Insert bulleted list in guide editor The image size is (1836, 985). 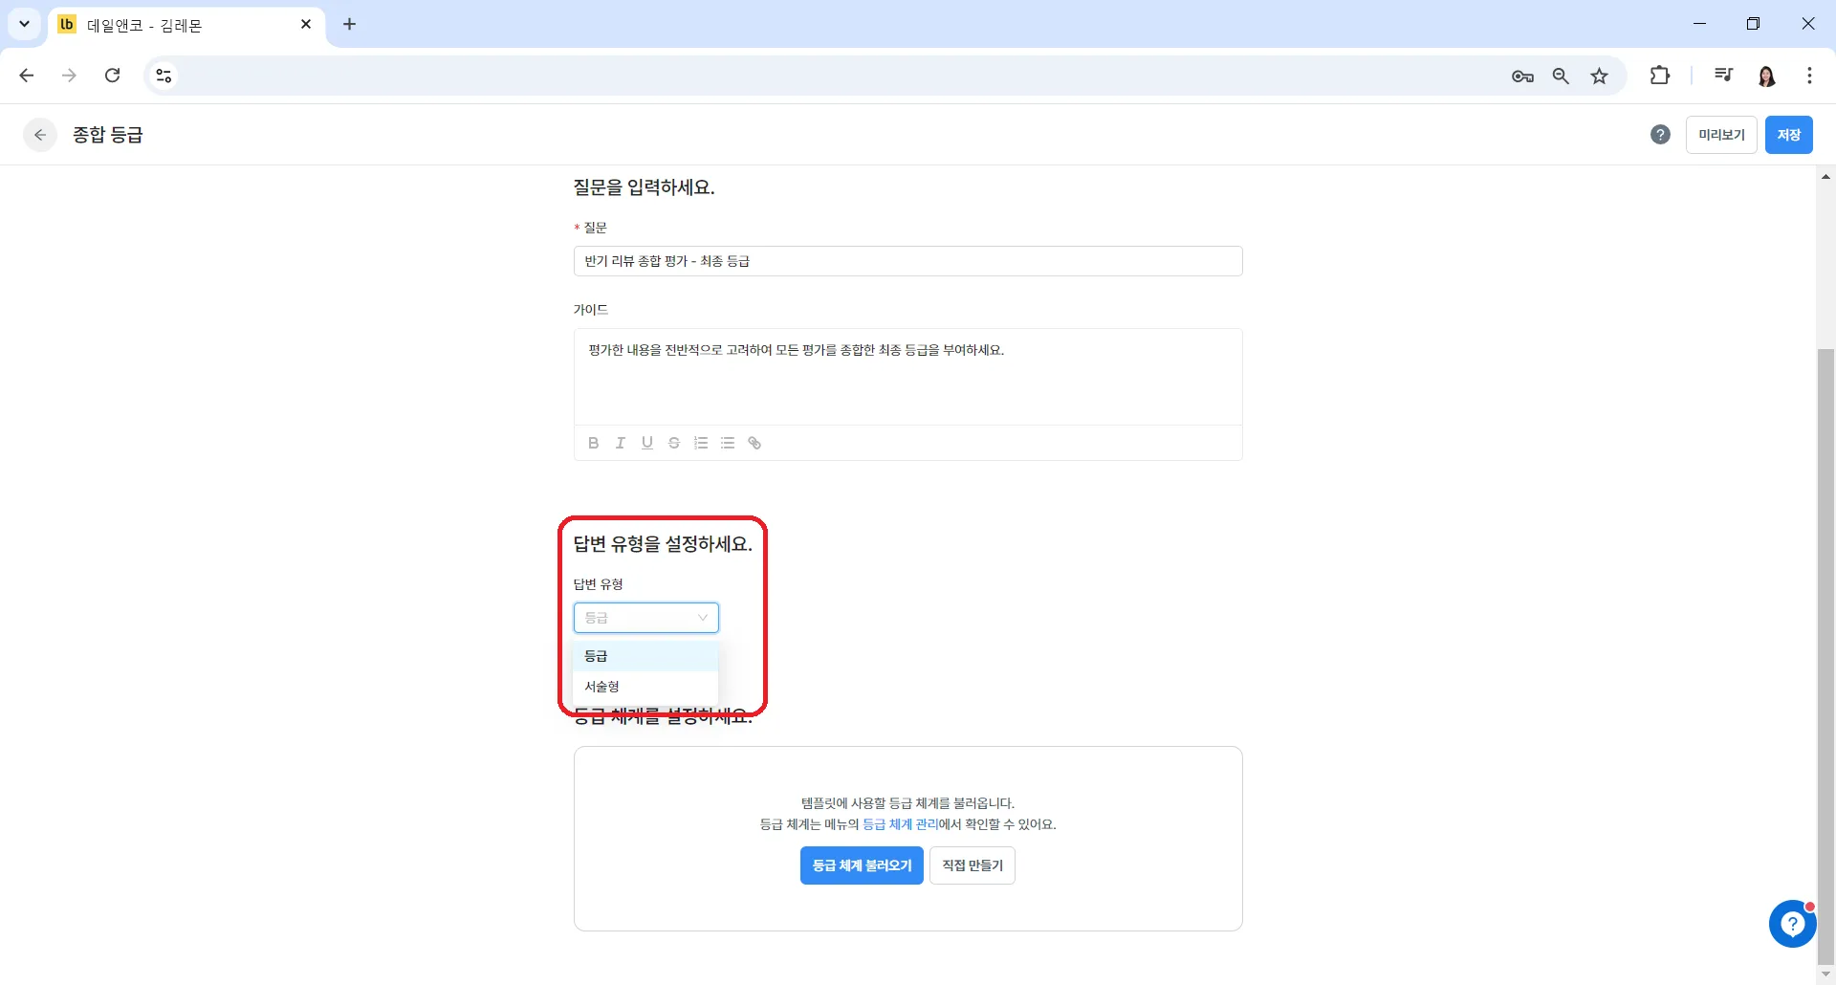(x=728, y=443)
